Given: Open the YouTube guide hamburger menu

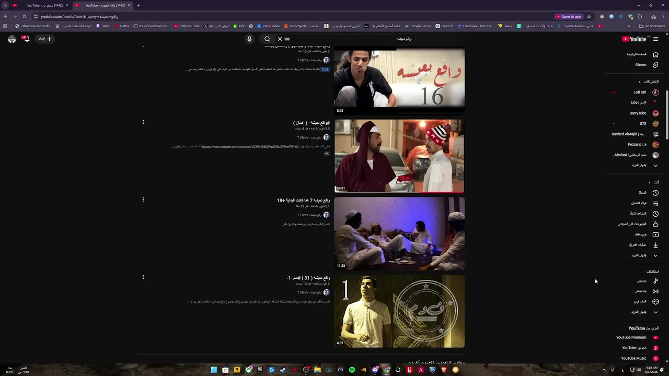Looking at the screenshot, I should (x=655, y=39).
